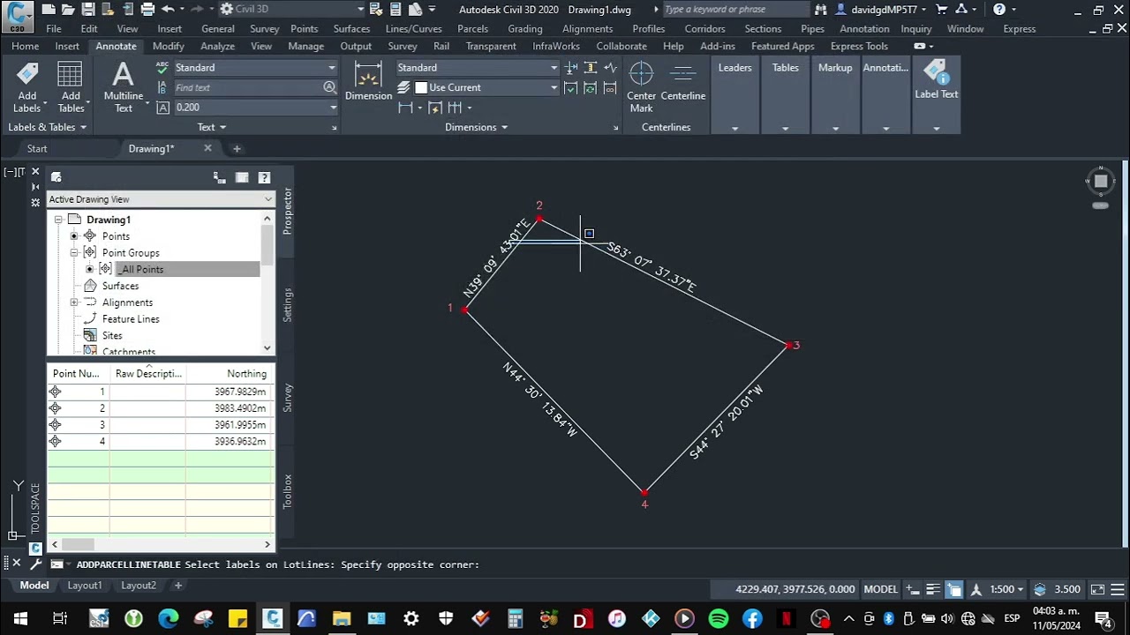Screen dimensions: 1130x635
Task: Switch to the Analyze ribbon tab
Action: click(217, 46)
